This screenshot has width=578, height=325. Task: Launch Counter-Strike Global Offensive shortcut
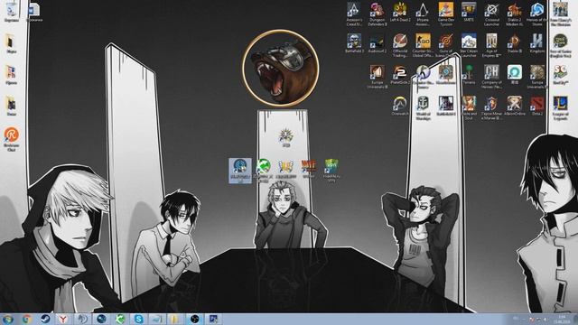click(x=423, y=45)
